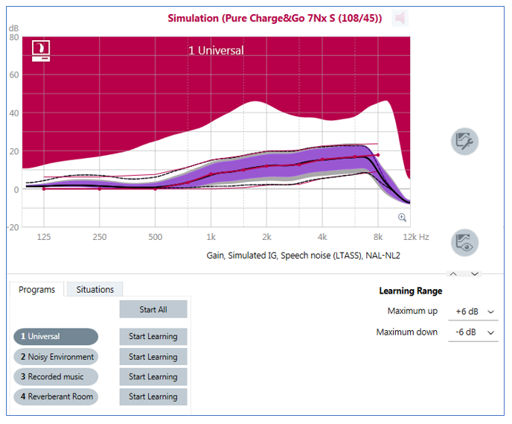Screen dimensions: 512x424
Task: Start Learning for 4 Reverberant Room
Action: (153, 396)
